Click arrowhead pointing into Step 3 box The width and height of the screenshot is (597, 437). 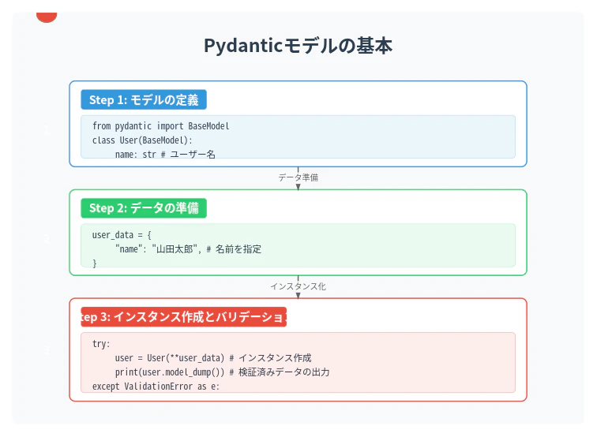(x=298, y=296)
